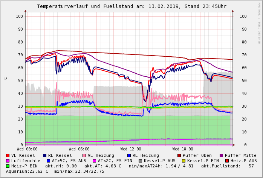Select the blue RL Heizung legend swatch
Viewport: 263px width, 178px height.
click(129, 155)
